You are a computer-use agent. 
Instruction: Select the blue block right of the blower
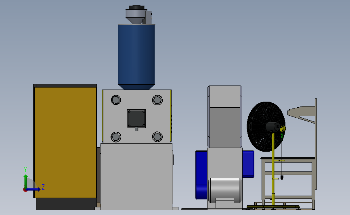248,164
